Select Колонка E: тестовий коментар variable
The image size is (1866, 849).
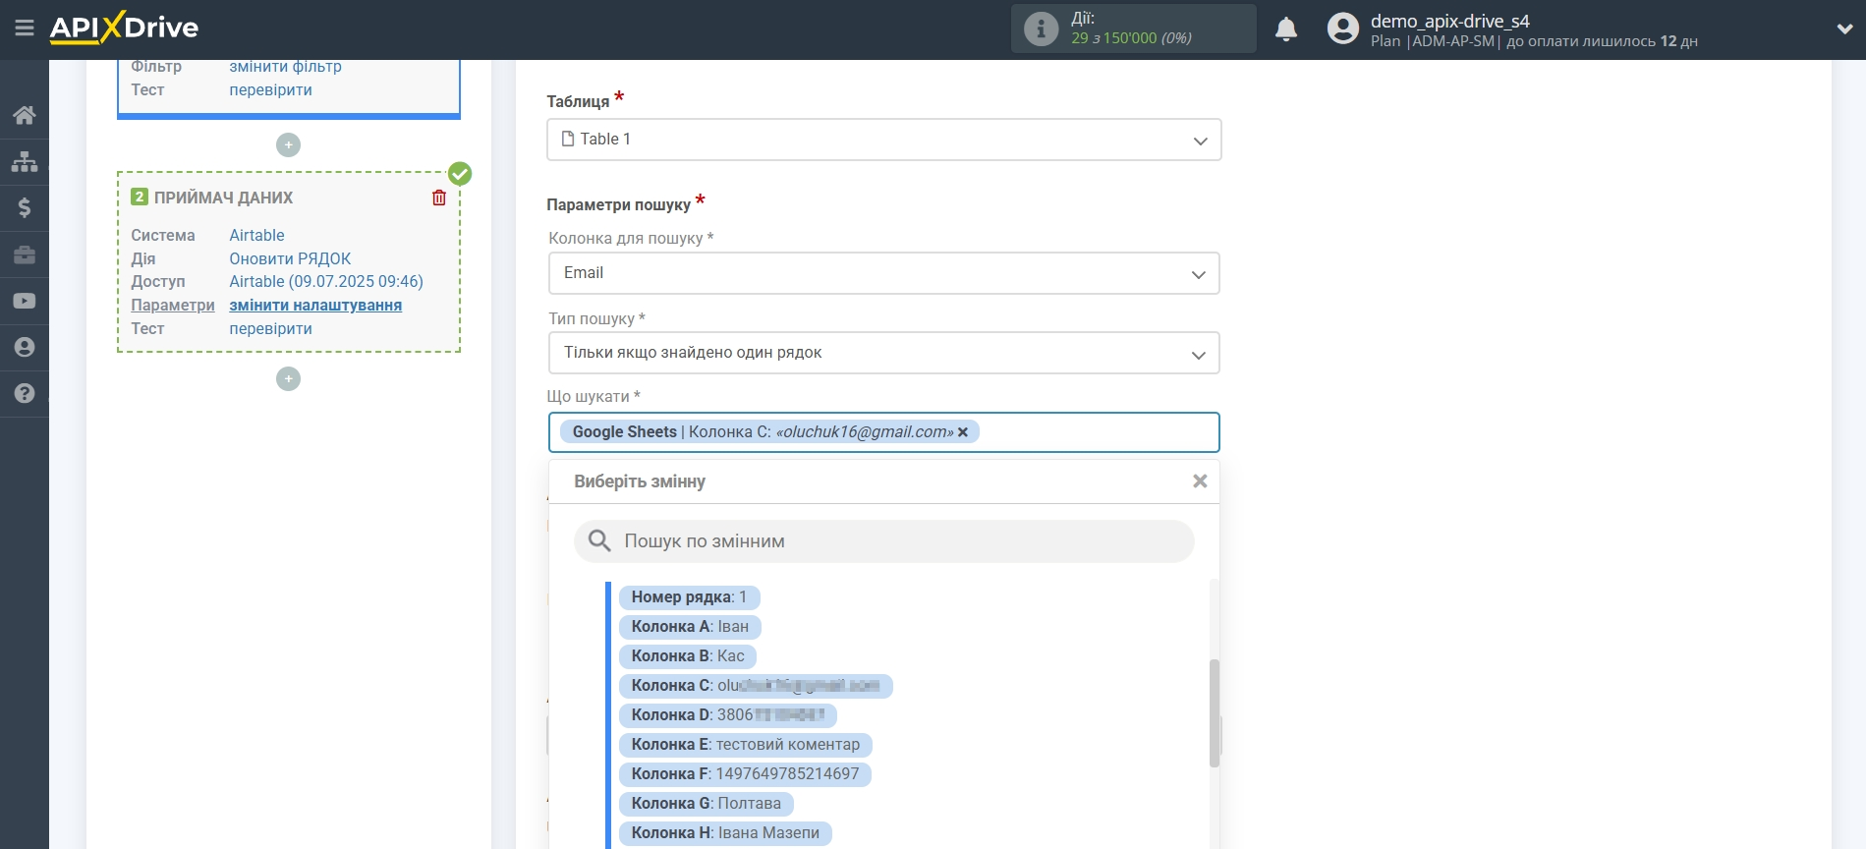pyautogui.click(x=745, y=744)
